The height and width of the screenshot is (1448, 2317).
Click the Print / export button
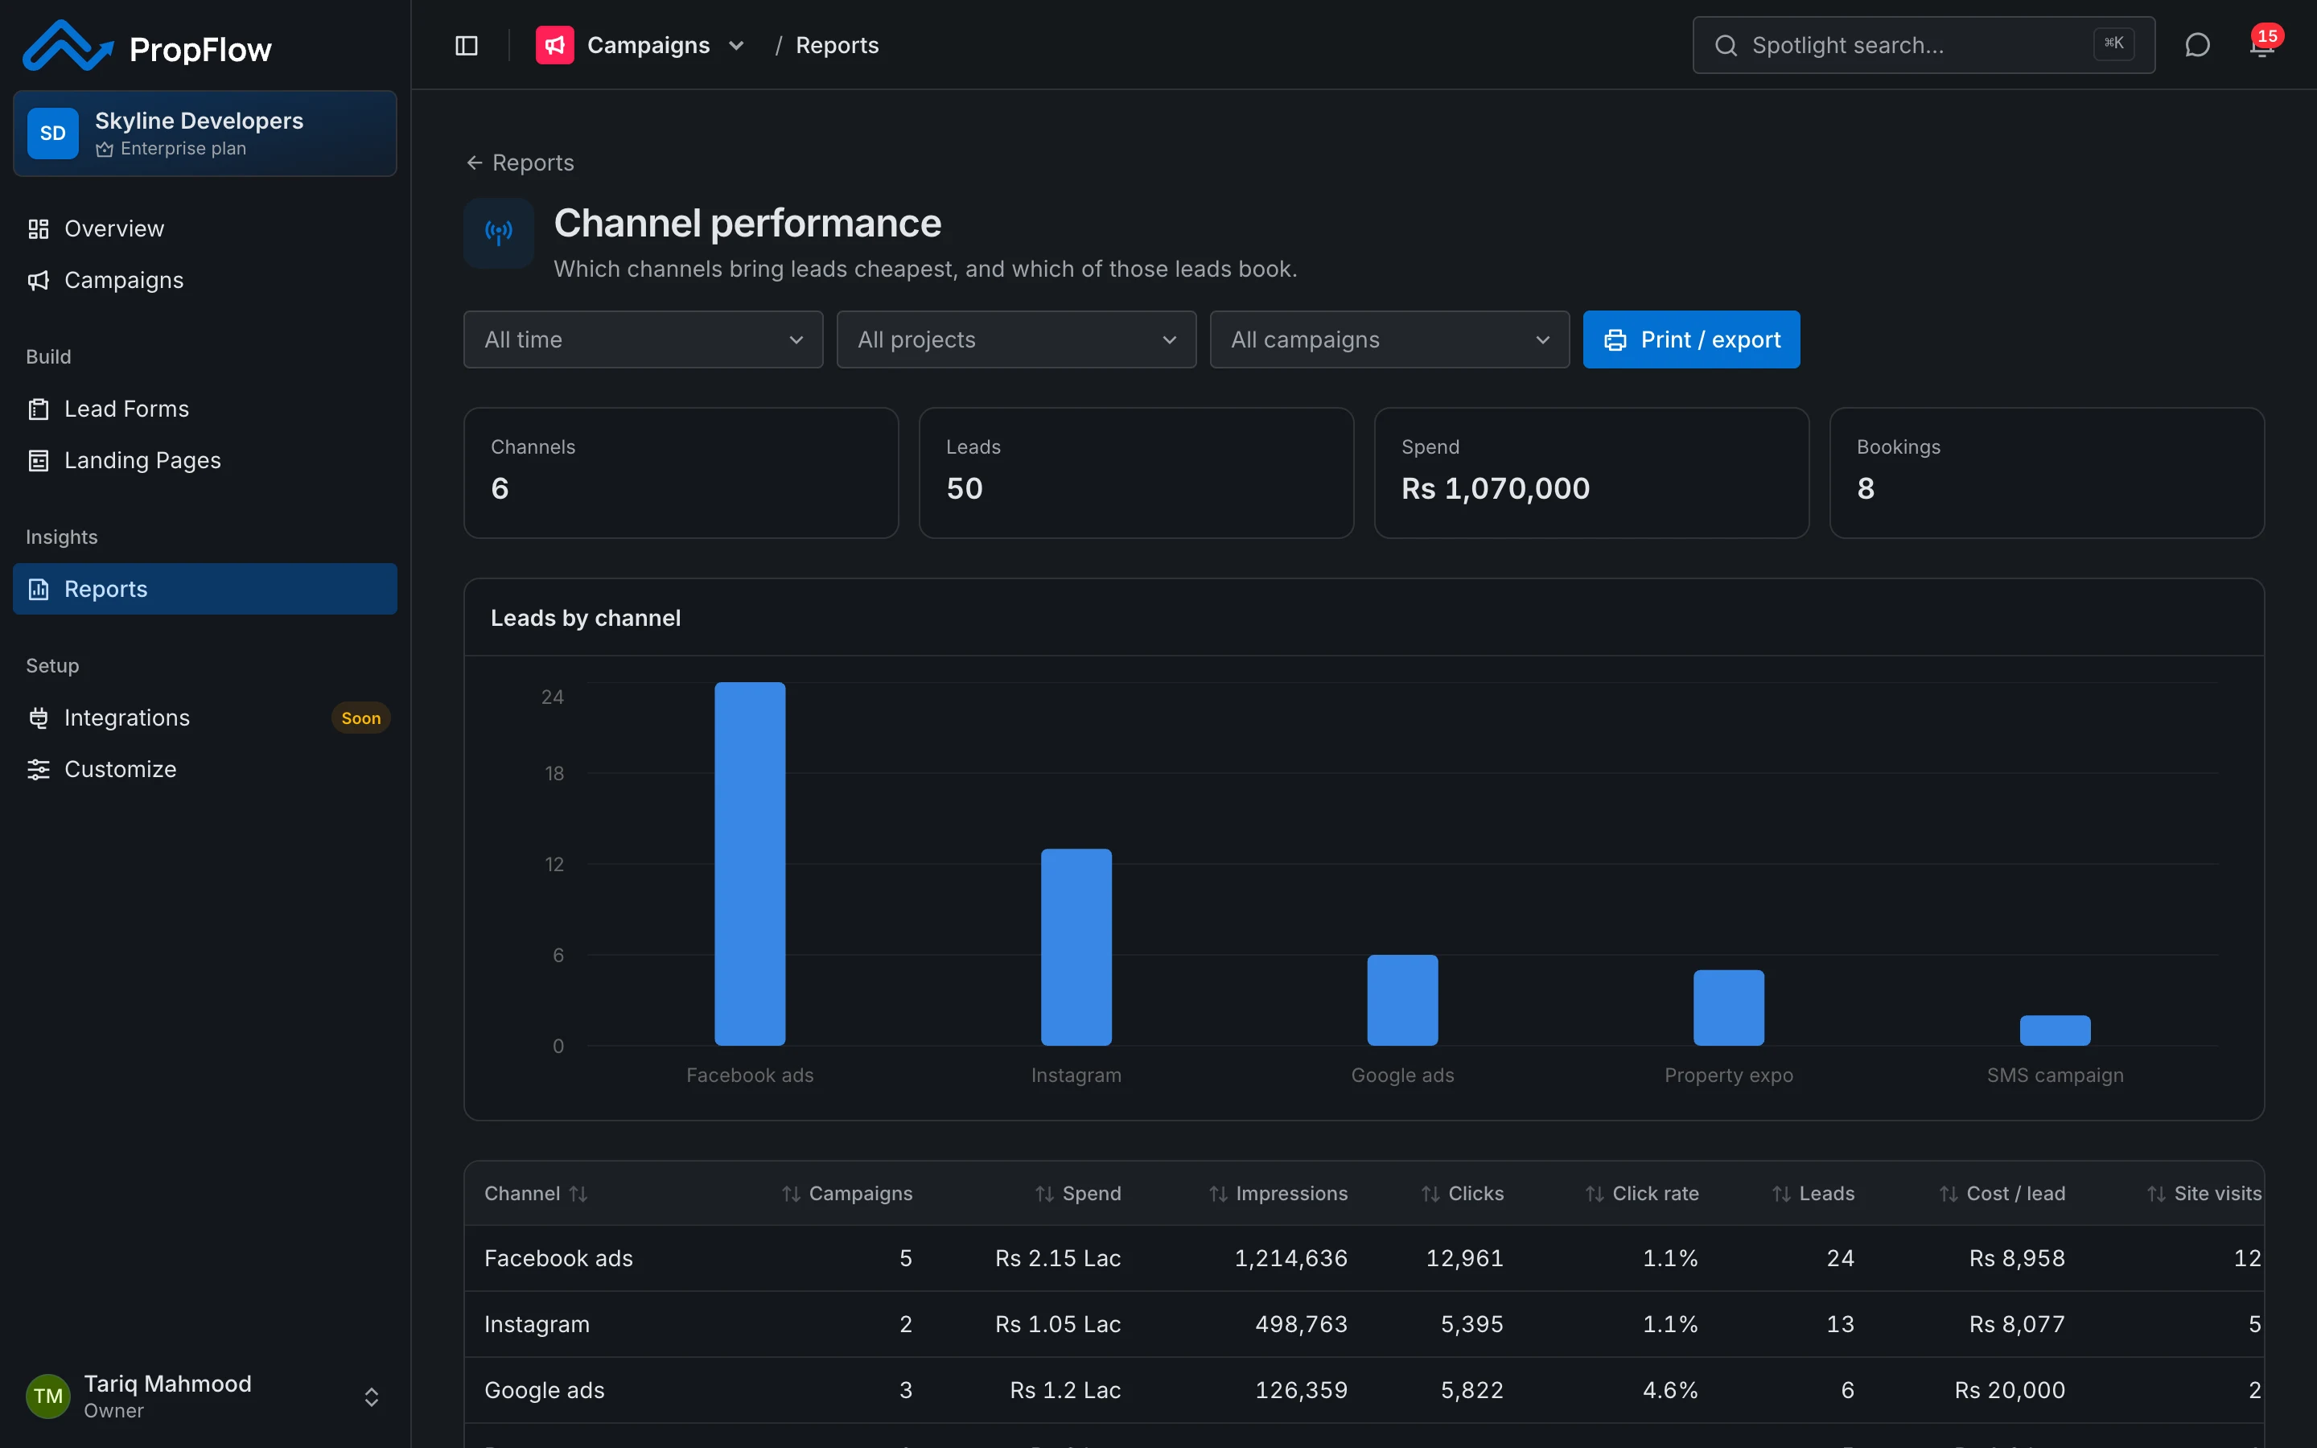1692,339
